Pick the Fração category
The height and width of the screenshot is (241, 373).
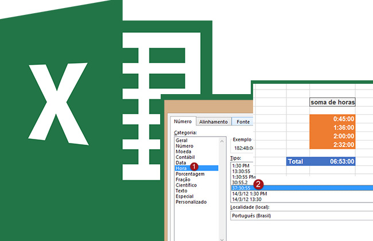[x=183, y=180]
